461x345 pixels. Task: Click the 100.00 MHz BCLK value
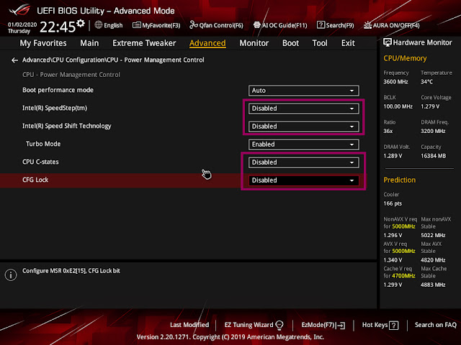click(398, 106)
